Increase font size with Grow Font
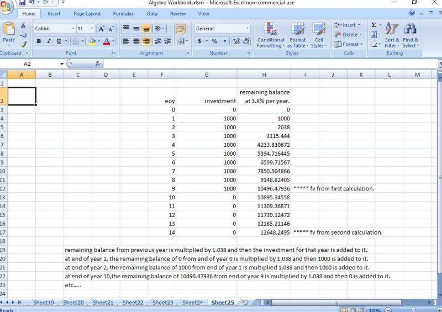Screen dimensions: 442x312 [101, 29]
